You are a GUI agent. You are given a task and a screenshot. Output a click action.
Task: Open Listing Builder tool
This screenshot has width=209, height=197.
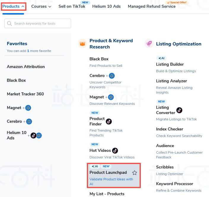tap(170, 64)
